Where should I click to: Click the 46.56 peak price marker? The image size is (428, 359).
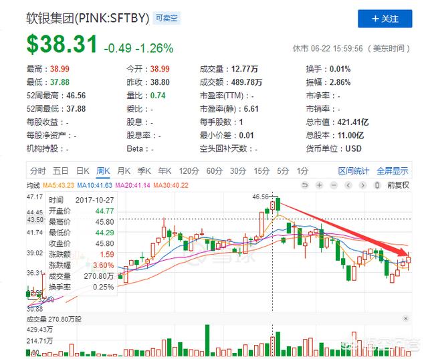(x=260, y=197)
